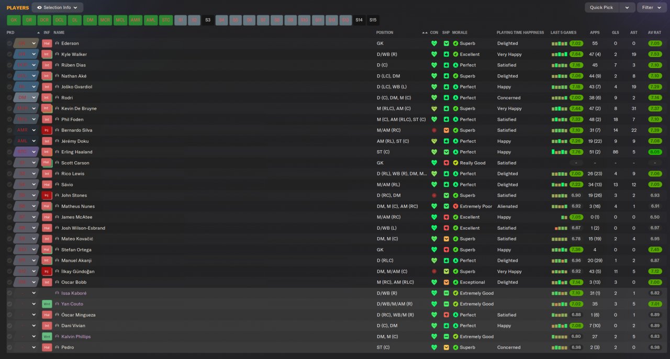Open the position selector dropdown for Dani Vivian
This screenshot has width=670, height=359.
point(34,326)
